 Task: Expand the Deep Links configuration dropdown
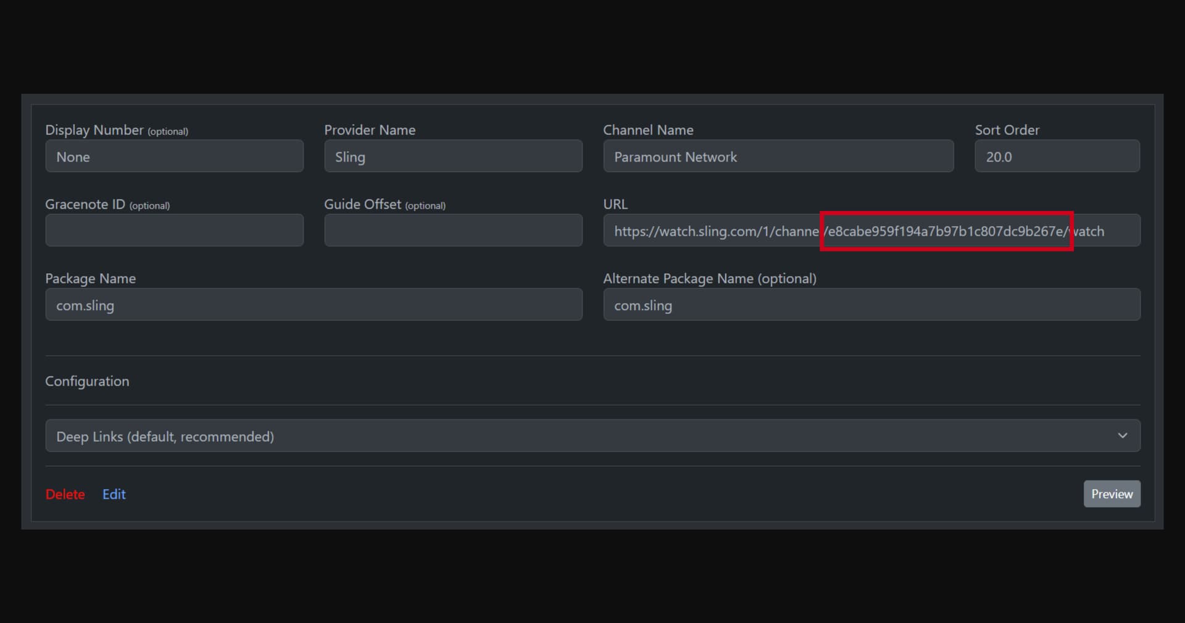[x=592, y=436]
